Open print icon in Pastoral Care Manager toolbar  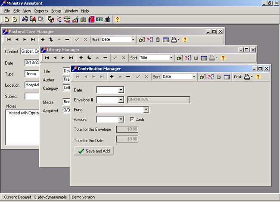(174, 40)
